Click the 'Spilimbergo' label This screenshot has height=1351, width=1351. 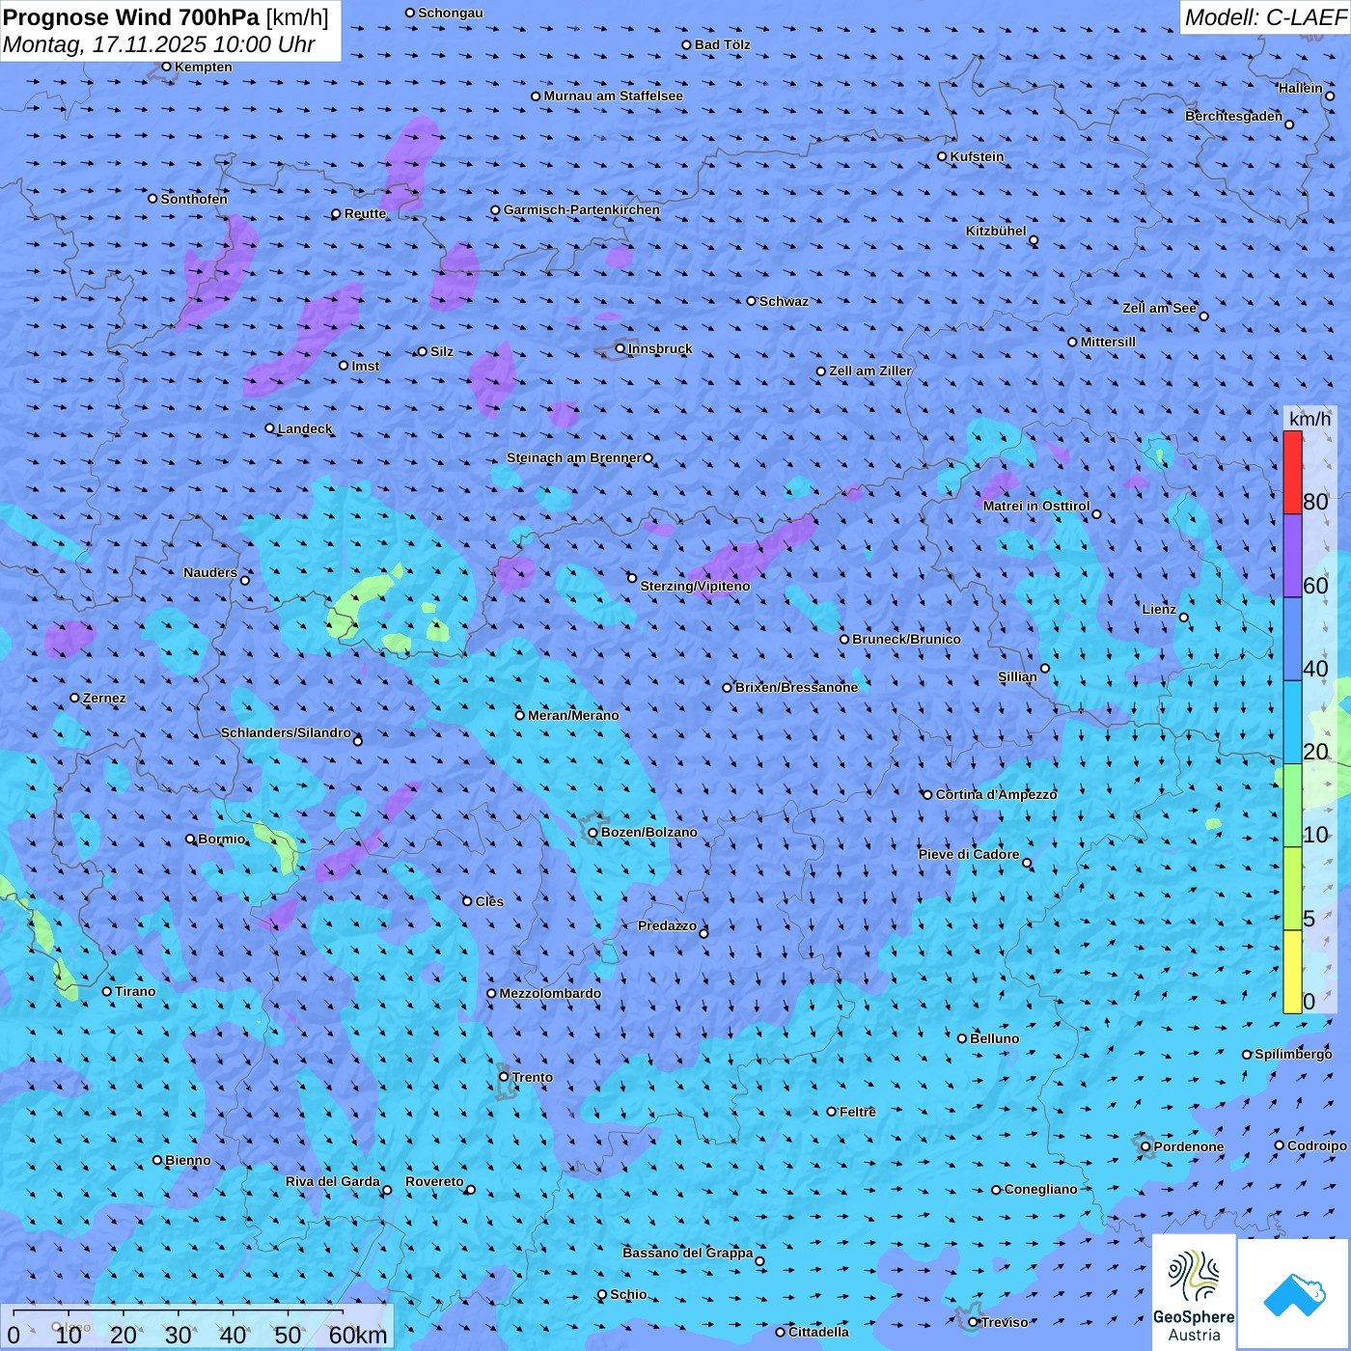coord(1293,1054)
